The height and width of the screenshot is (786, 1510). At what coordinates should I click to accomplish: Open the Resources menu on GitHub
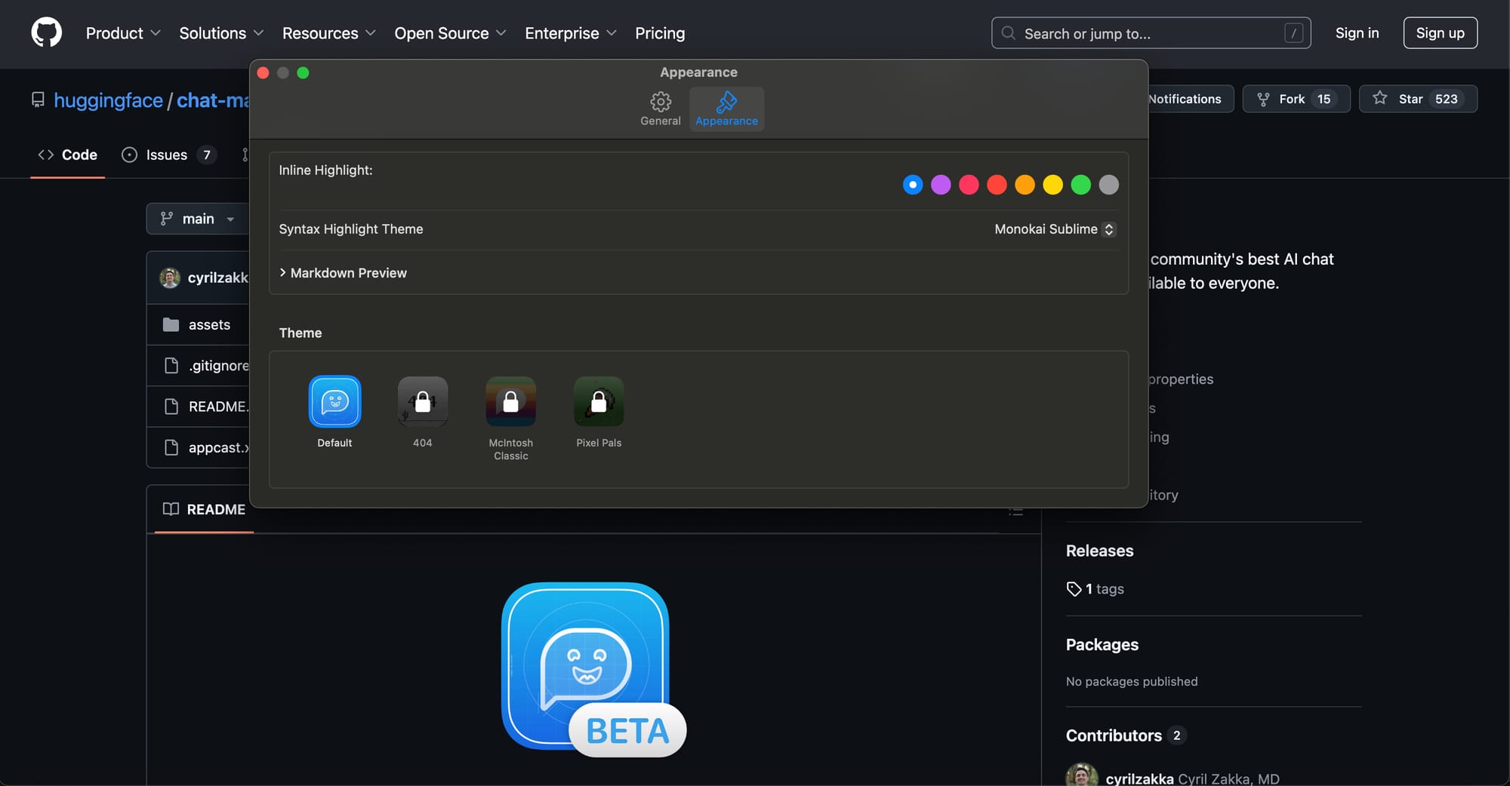click(x=329, y=33)
